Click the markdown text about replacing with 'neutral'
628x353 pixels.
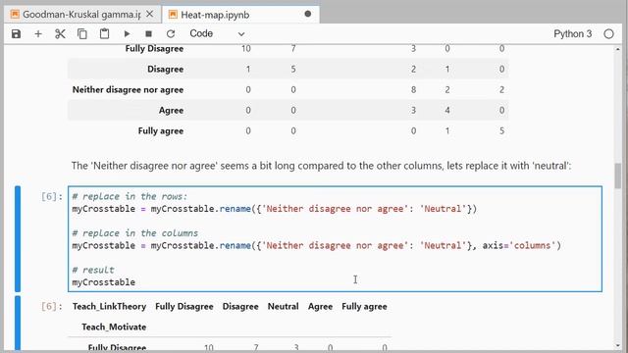[x=321, y=166]
